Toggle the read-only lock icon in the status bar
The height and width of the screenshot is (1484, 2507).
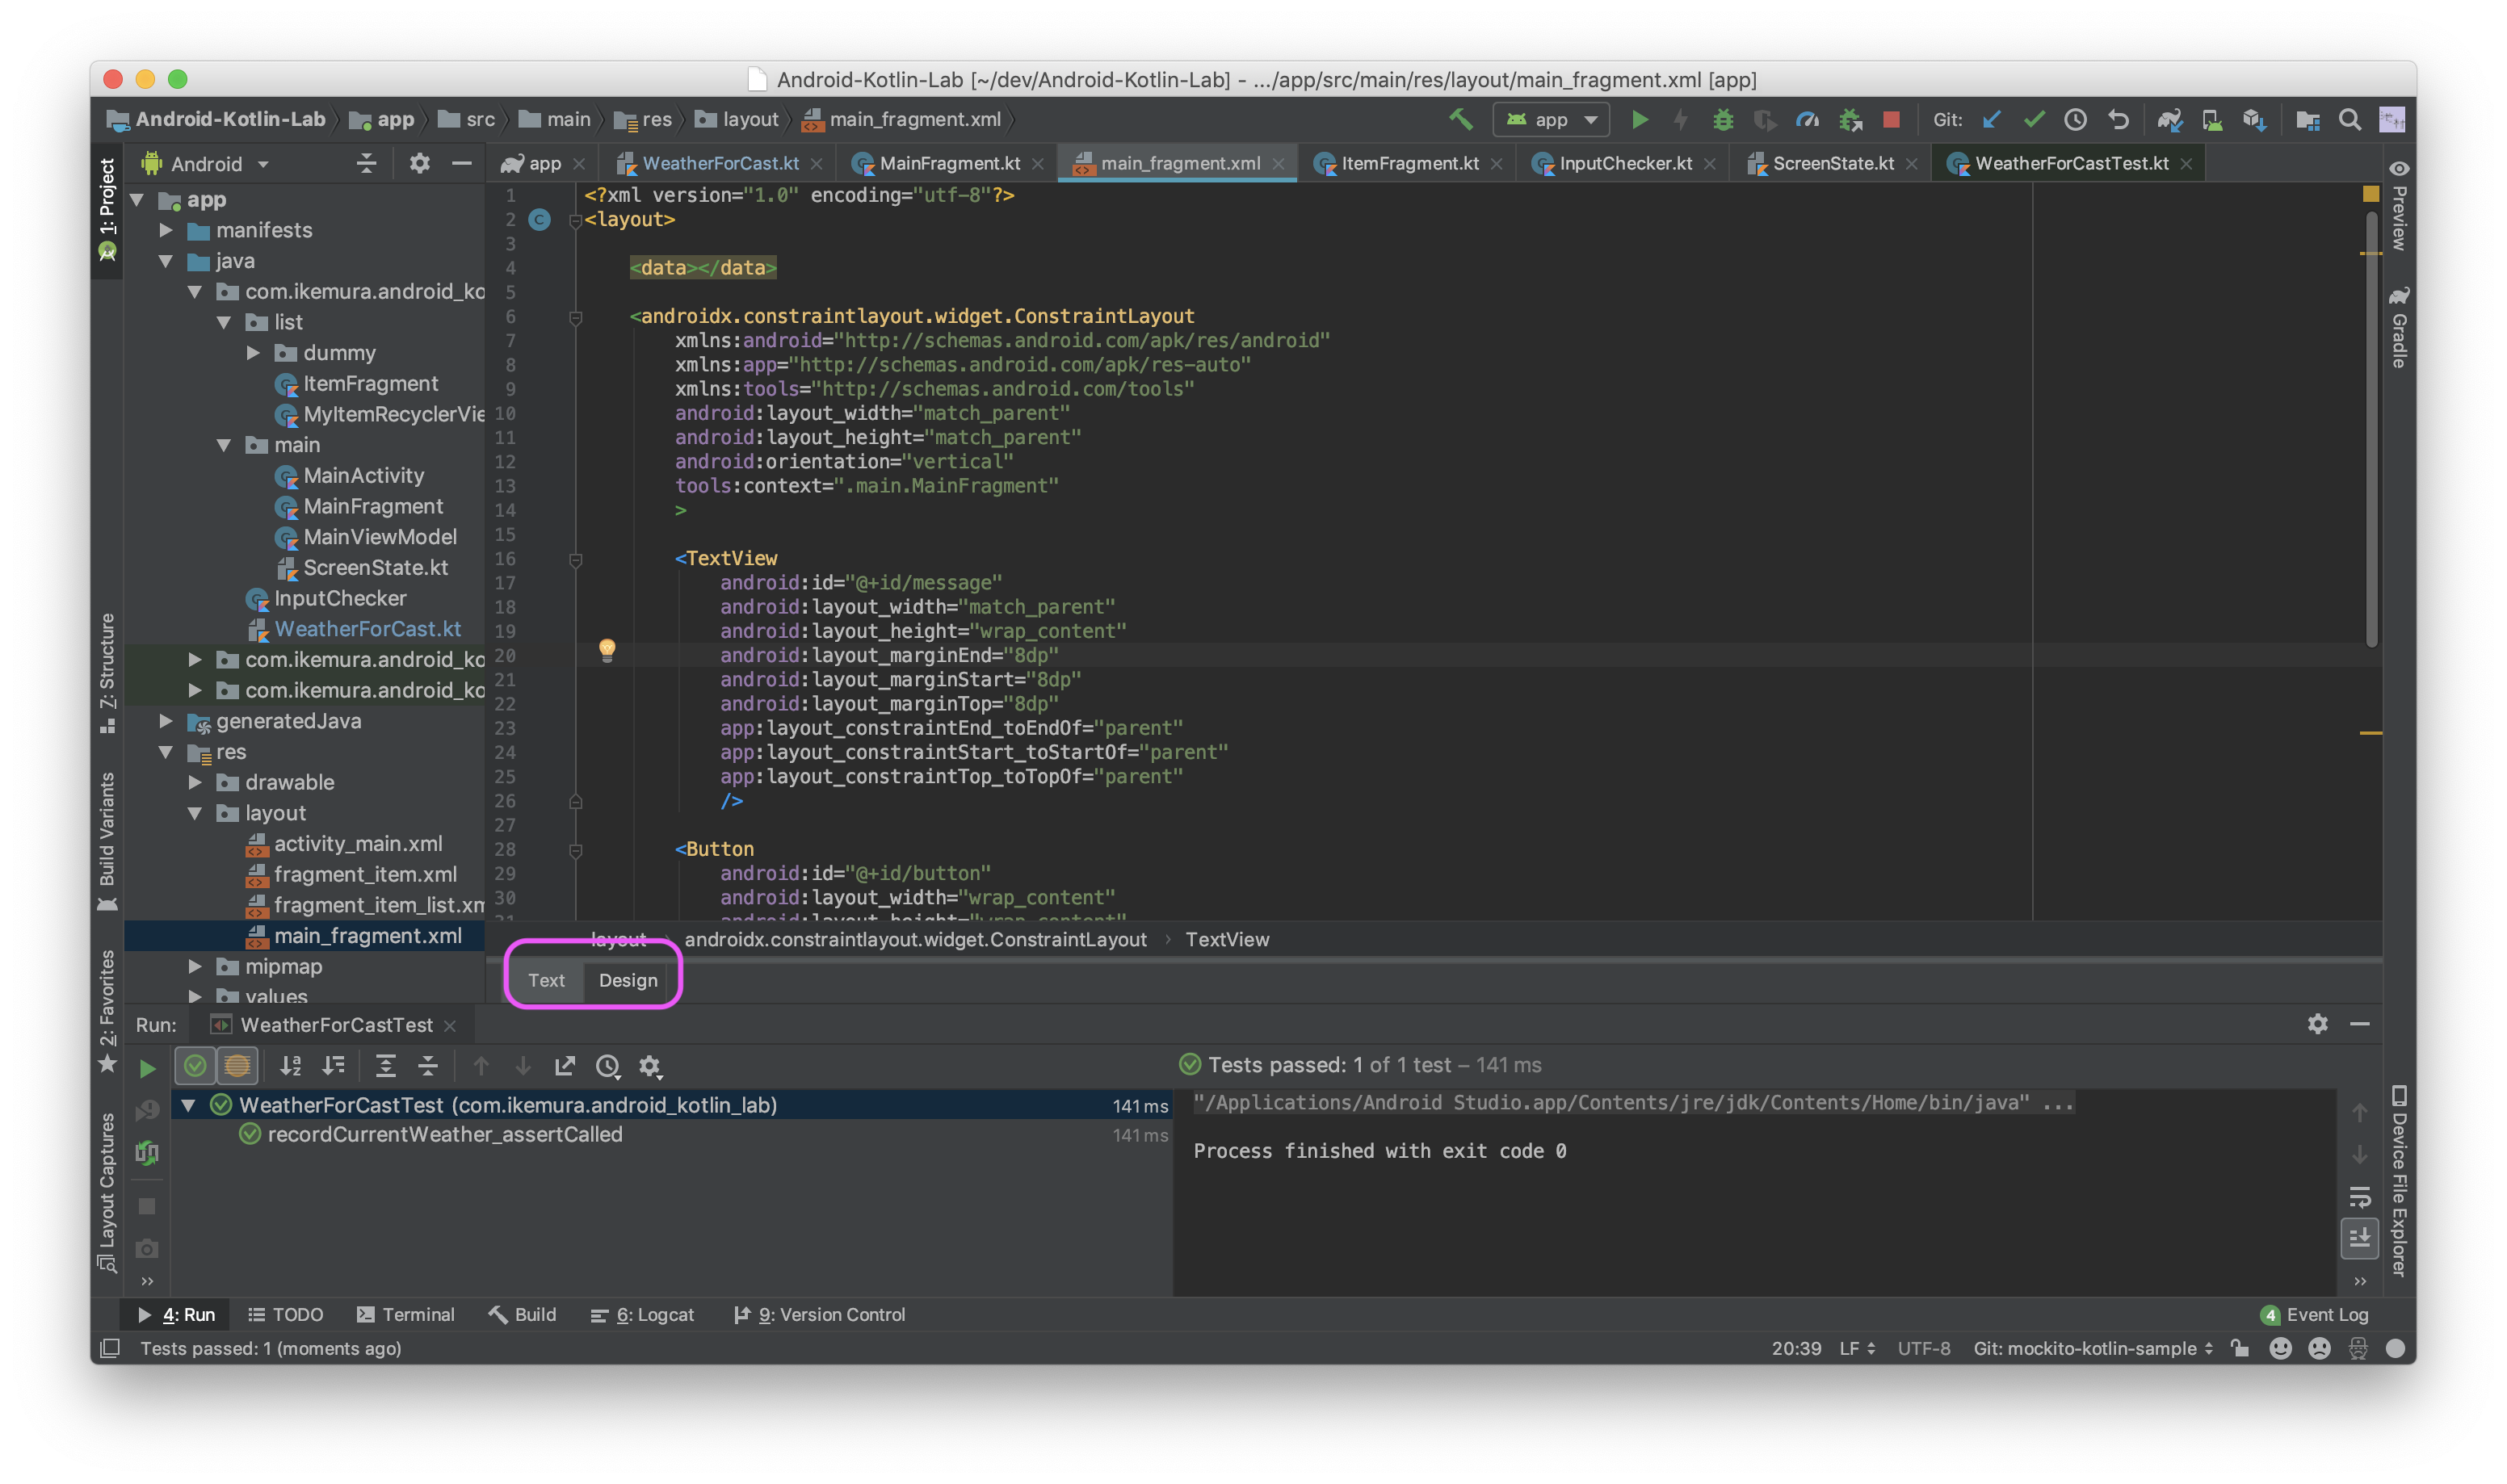click(x=2239, y=1348)
